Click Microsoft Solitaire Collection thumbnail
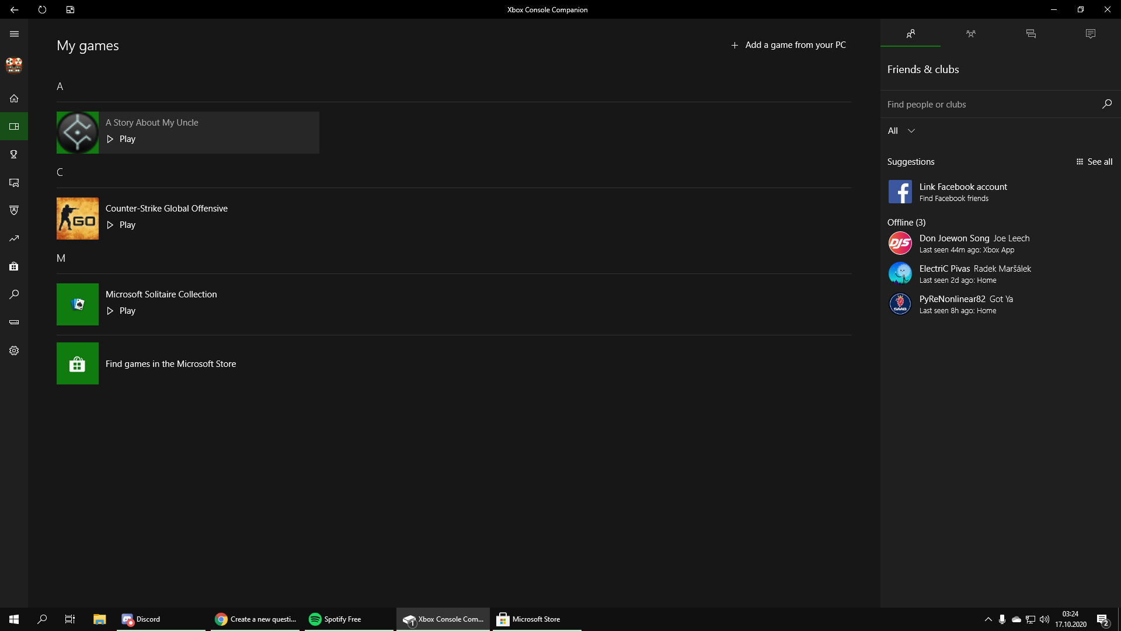Image resolution: width=1121 pixels, height=631 pixels. click(x=78, y=304)
